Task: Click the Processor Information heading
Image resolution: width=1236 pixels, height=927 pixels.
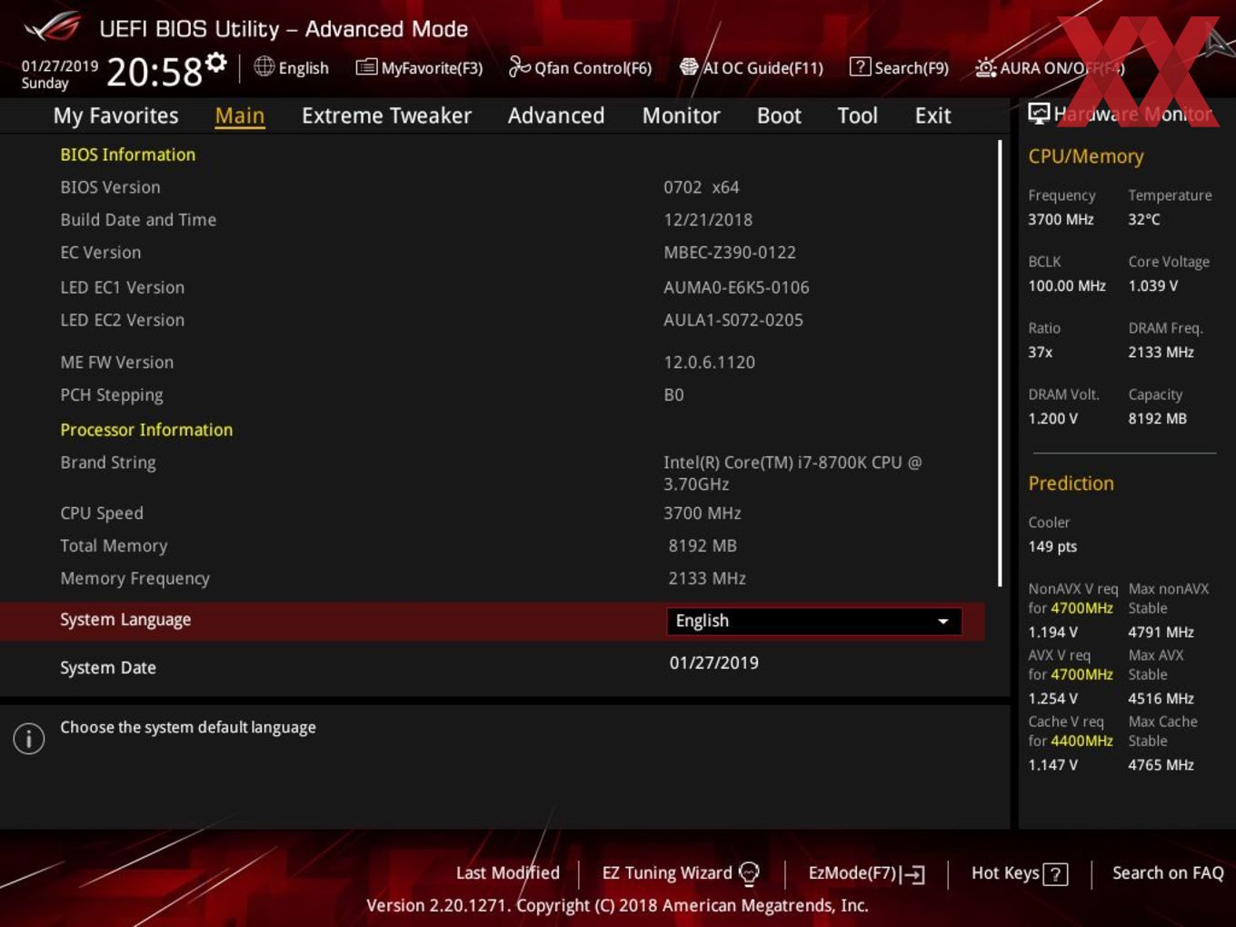Action: click(x=146, y=430)
